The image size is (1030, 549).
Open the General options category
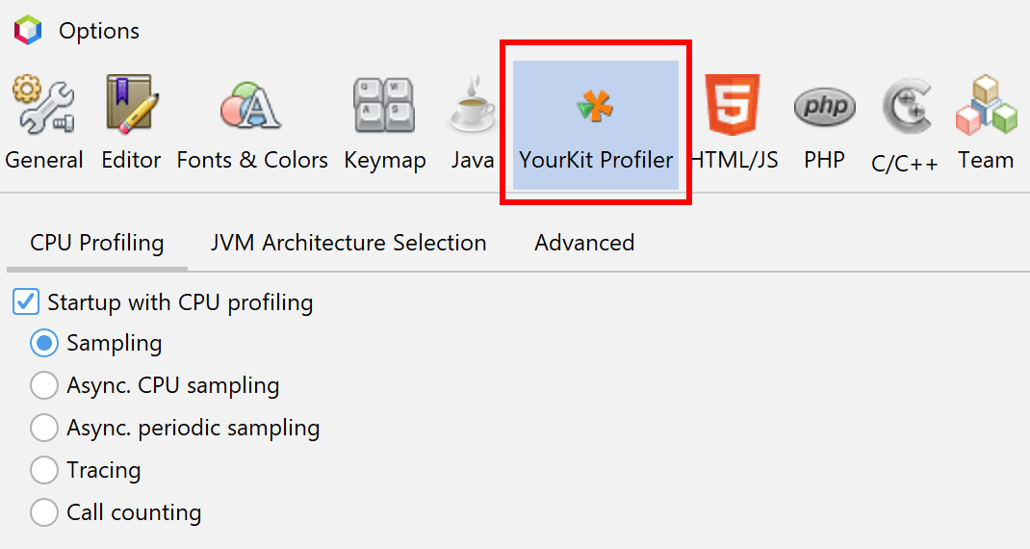44,125
